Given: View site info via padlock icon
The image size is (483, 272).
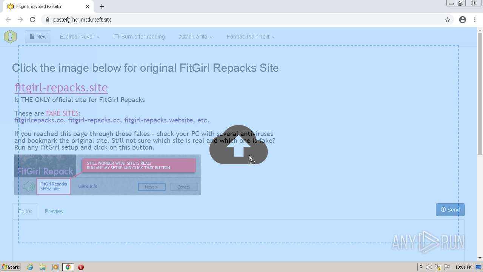Looking at the screenshot, I should tap(47, 20).
